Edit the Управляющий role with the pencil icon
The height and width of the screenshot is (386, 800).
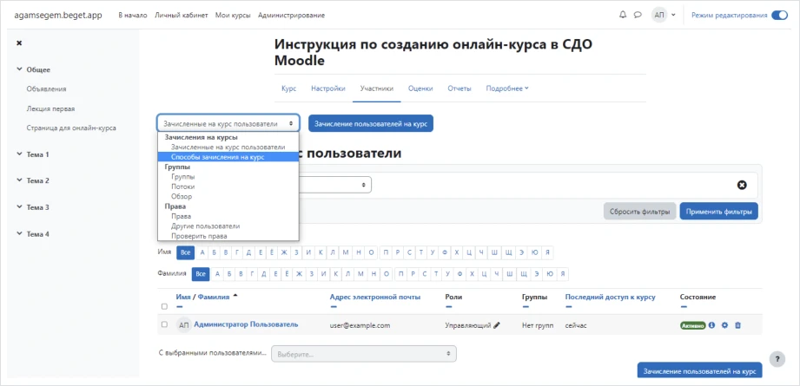tap(497, 325)
